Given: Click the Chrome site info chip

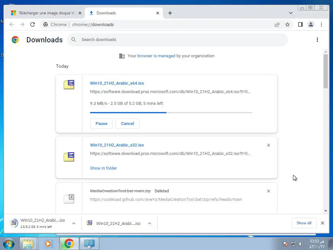Looking at the screenshot, I should click(x=55, y=24).
